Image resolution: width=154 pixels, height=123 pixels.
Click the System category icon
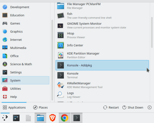pos(5,80)
